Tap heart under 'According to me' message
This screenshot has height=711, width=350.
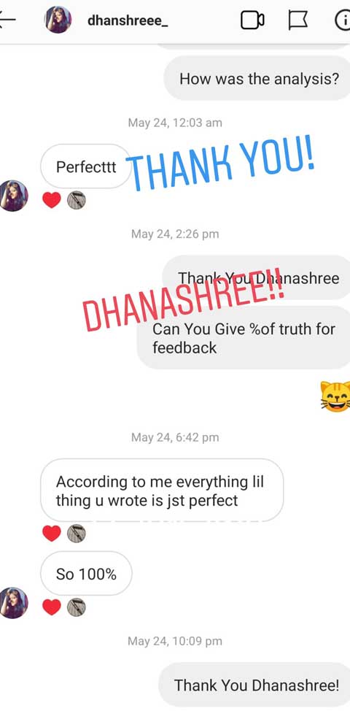click(52, 533)
